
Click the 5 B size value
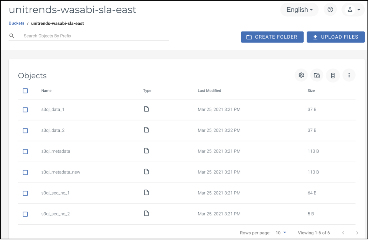pyautogui.click(x=311, y=214)
